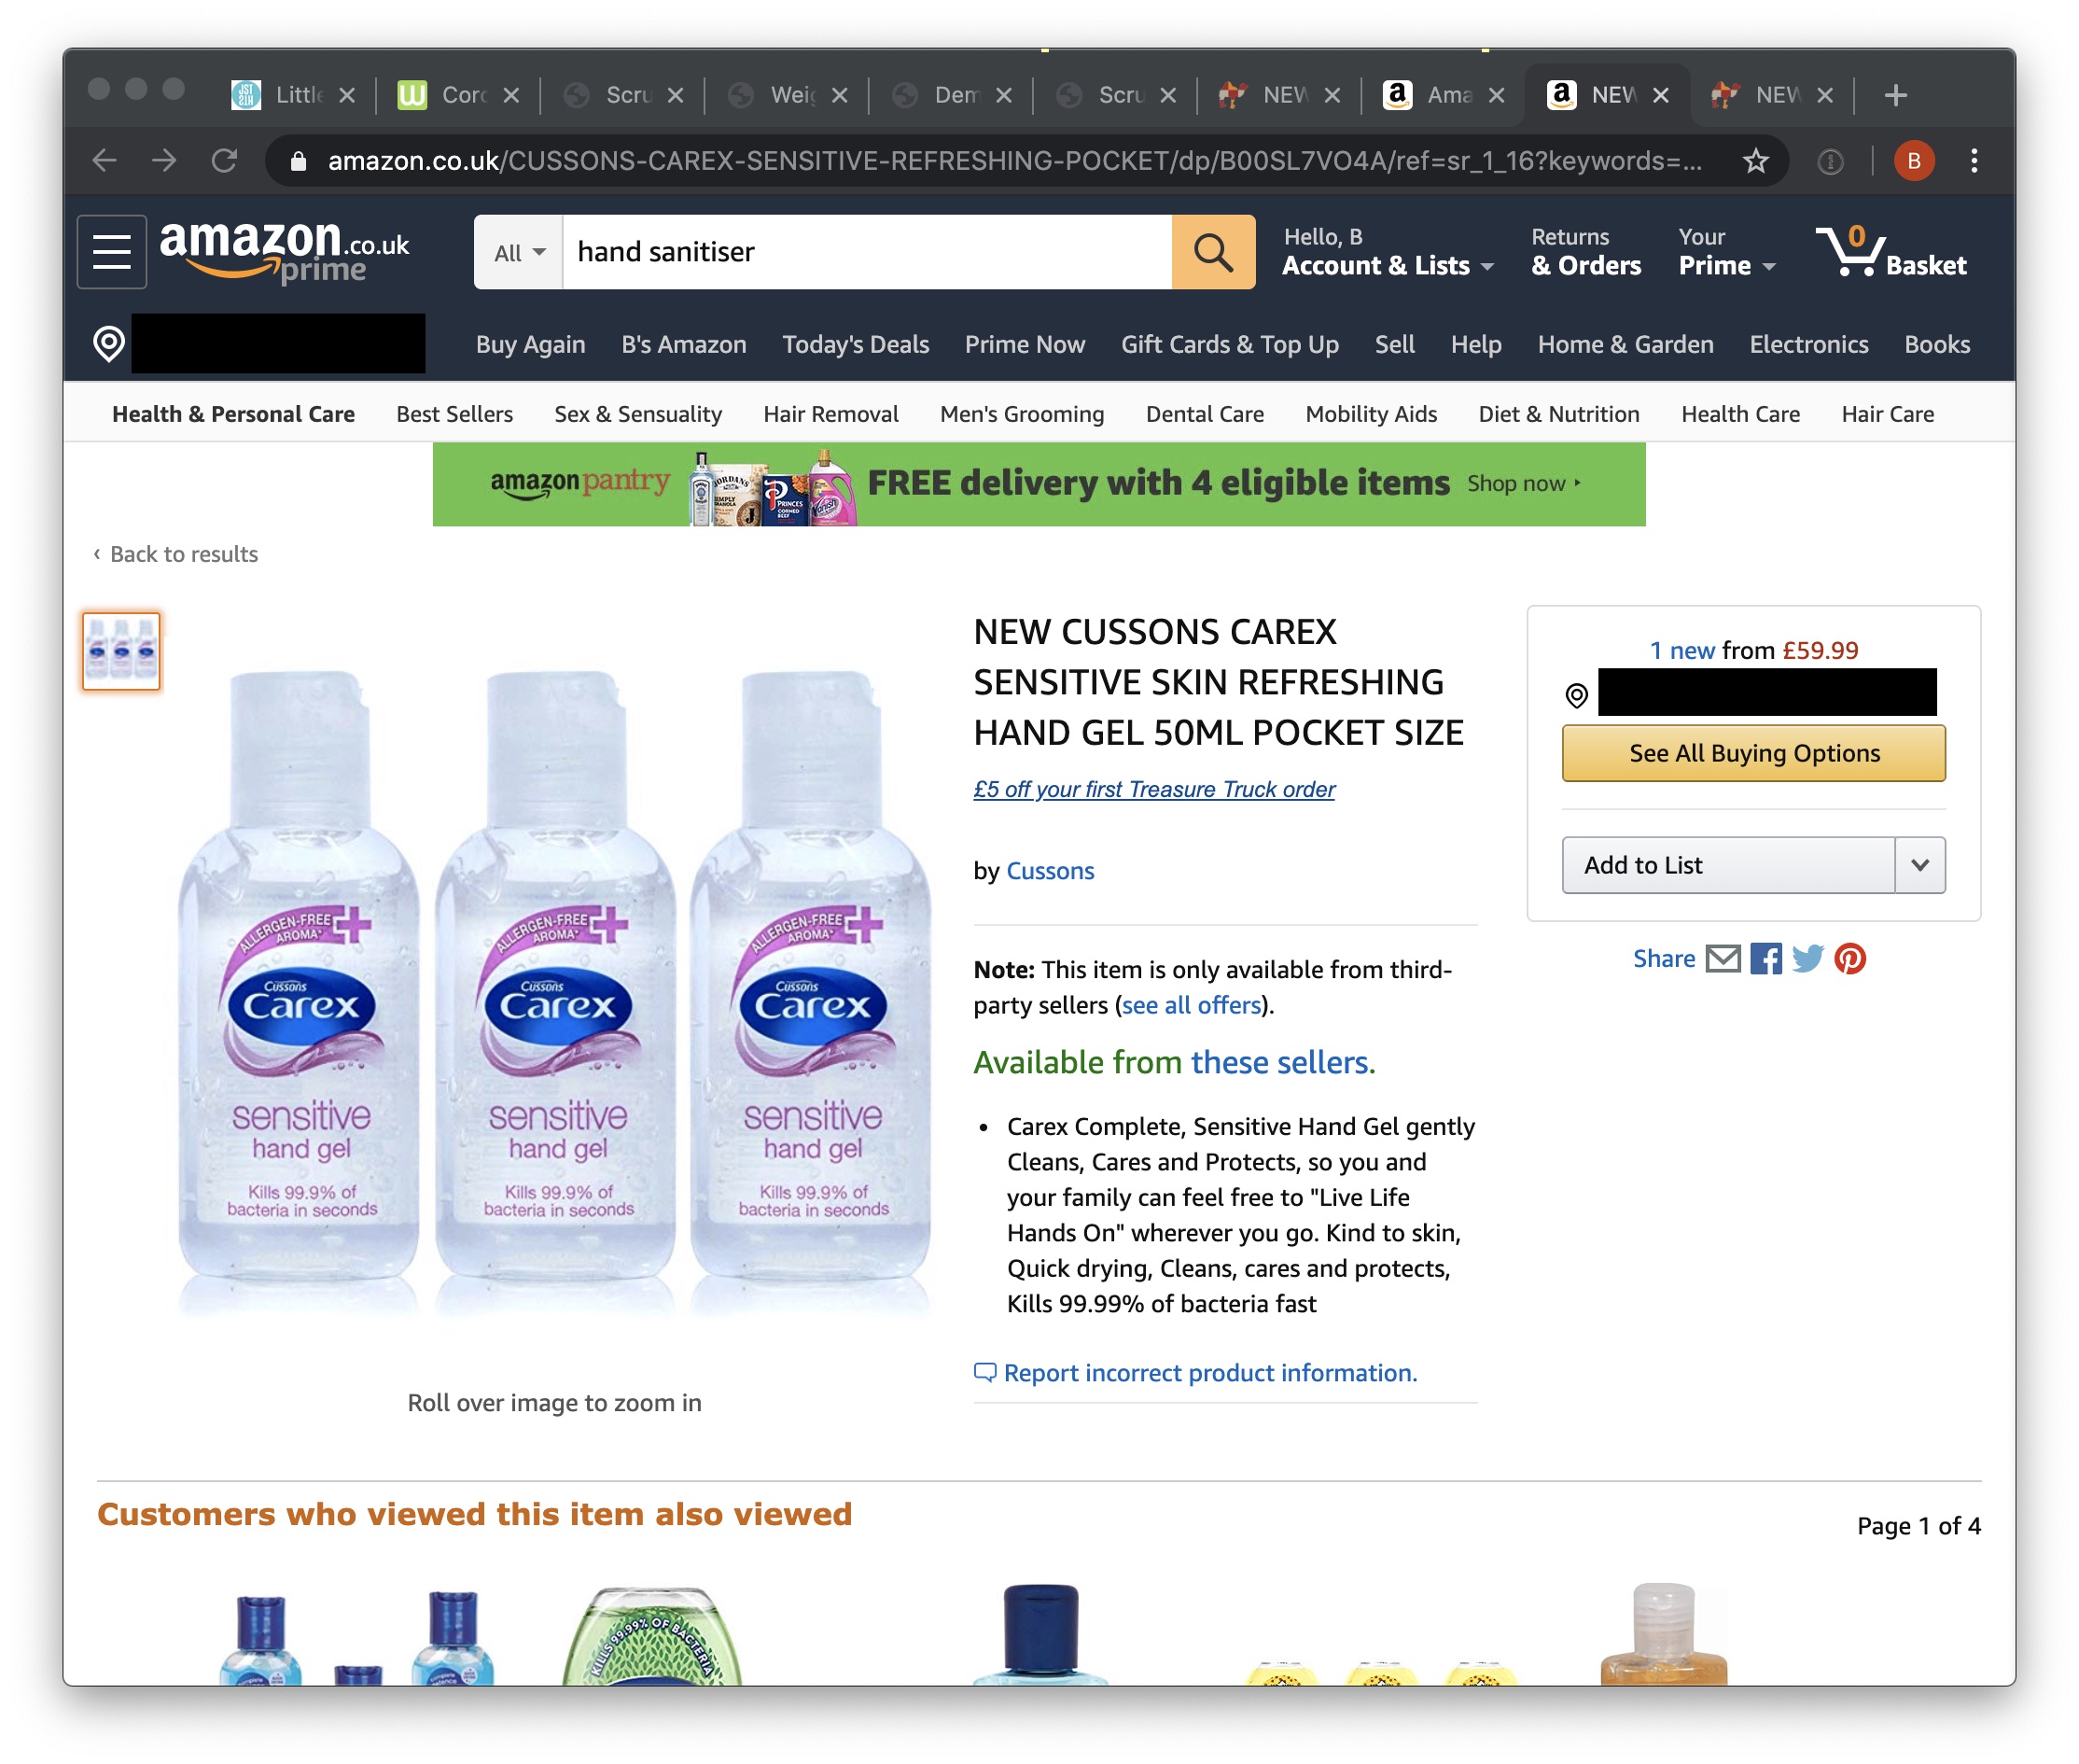Viewport: 2079px width, 1764px height.
Task: Open Prime Now in navigation
Action: coord(1025,344)
